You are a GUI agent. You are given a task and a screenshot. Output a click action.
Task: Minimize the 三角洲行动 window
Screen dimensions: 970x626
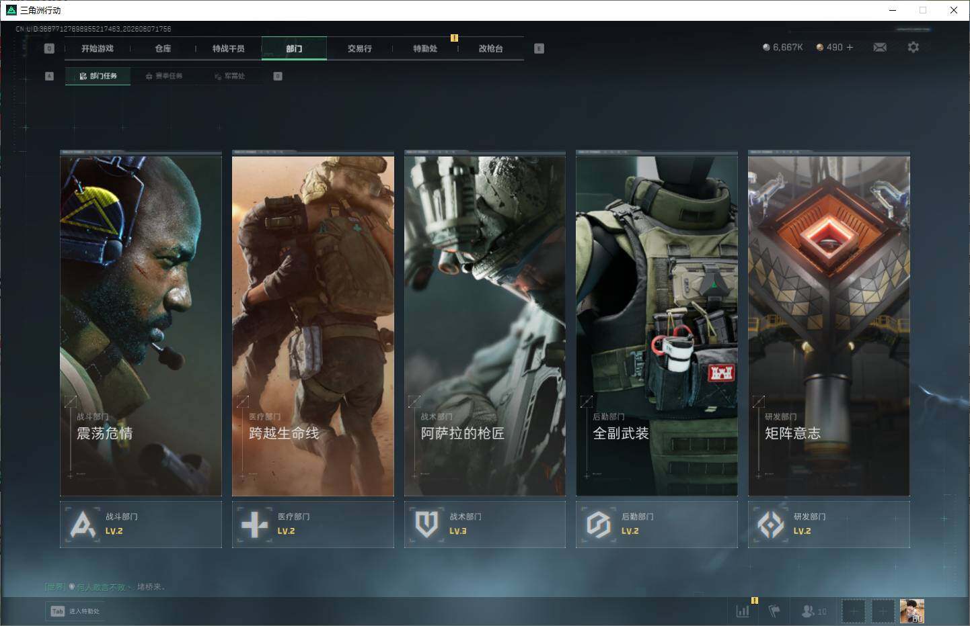[893, 10]
